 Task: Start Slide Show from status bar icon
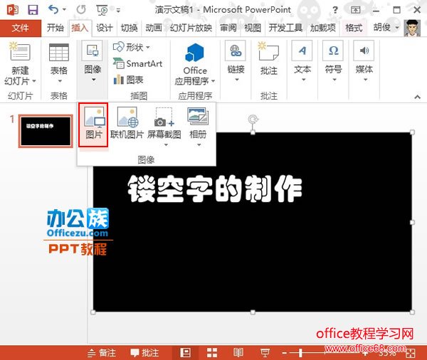click(265, 353)
